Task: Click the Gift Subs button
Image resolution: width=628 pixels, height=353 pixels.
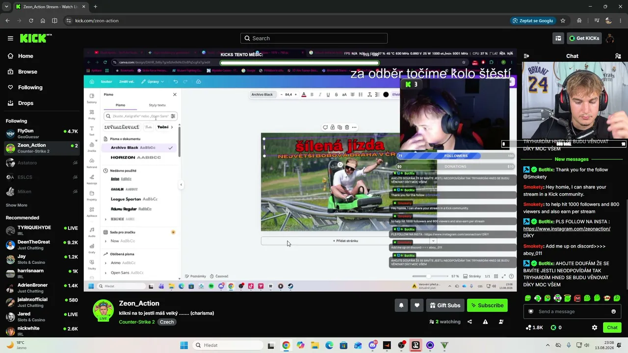Action: click(x=445, y=305)
